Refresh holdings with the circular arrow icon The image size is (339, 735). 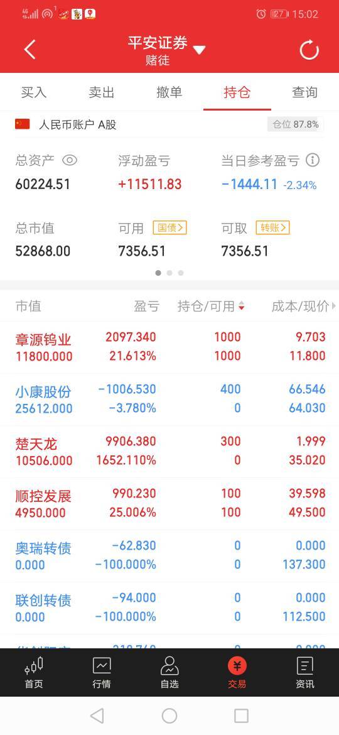point(309,50)
